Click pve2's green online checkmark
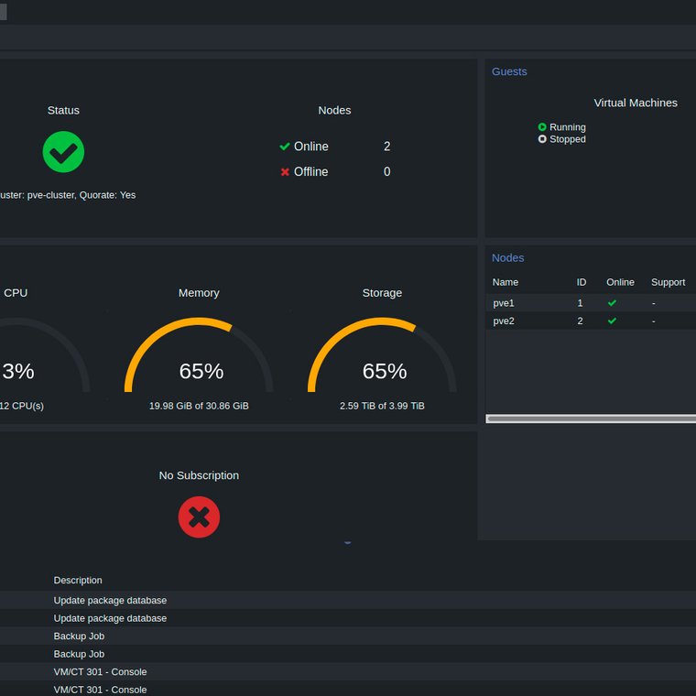Viewport: 696px width, 696px height. click(x=612, y=321)
